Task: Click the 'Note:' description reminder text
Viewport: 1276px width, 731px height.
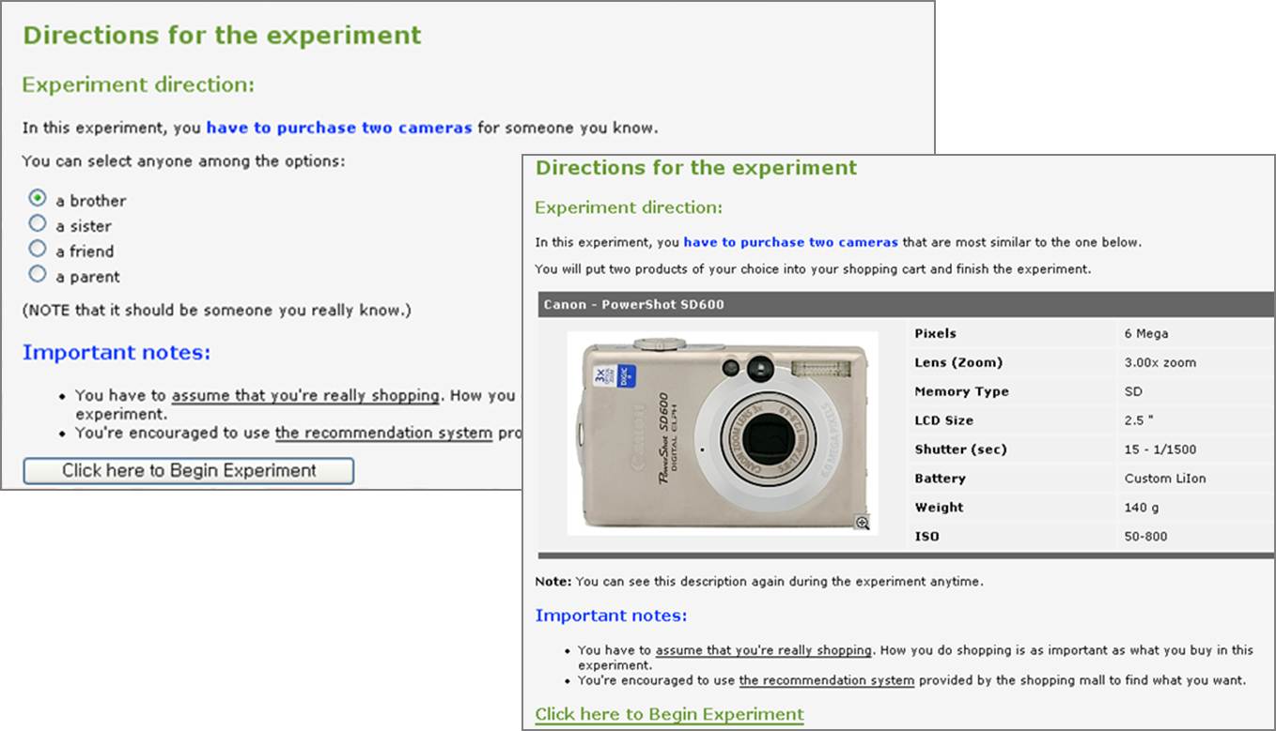Action: 759,582
